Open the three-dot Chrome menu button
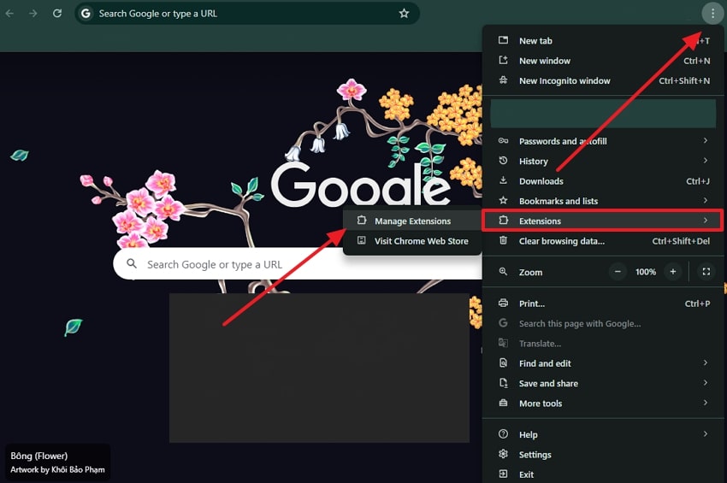This screenshot has height=483, width=727. (712, 14)
